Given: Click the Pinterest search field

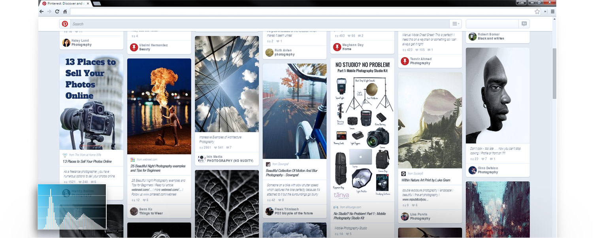Looking at the screenshot, I should tap(260, 24).
